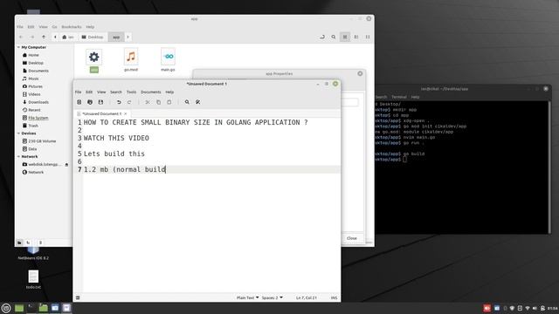Switch file manager to compact view

(x=368, y=37)
